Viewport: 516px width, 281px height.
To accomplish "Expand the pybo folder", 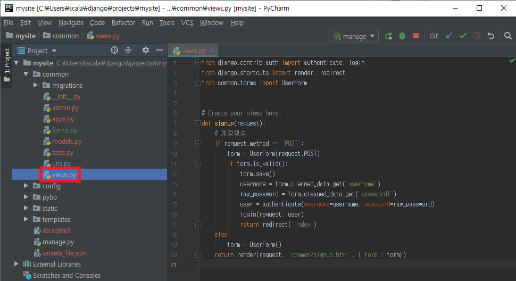I will click(x=26, y=197).
